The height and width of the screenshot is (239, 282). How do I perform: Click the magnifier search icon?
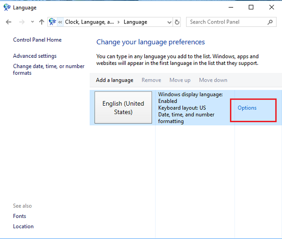(271, 22)
